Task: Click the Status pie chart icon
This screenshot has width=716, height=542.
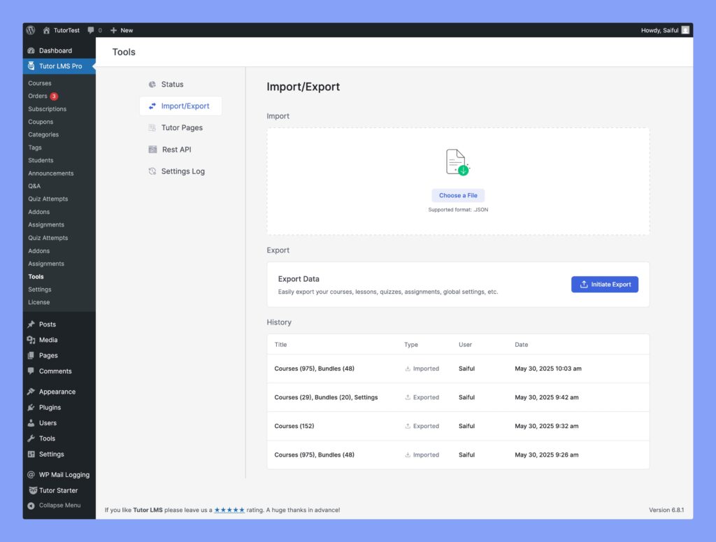Action: pyautogui.click(x=152, y=85)
